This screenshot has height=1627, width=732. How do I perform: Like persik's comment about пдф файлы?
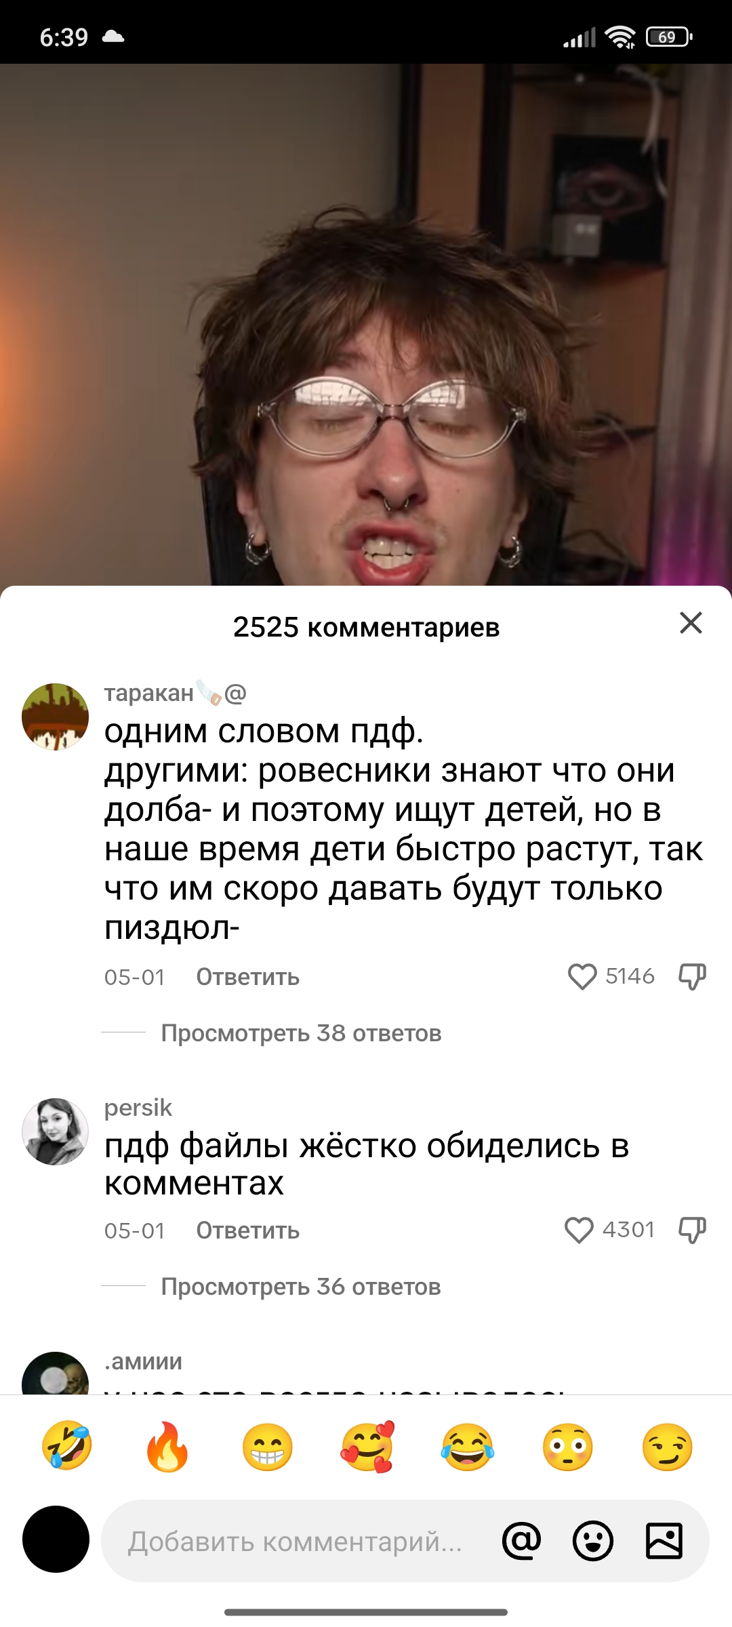579,1230
